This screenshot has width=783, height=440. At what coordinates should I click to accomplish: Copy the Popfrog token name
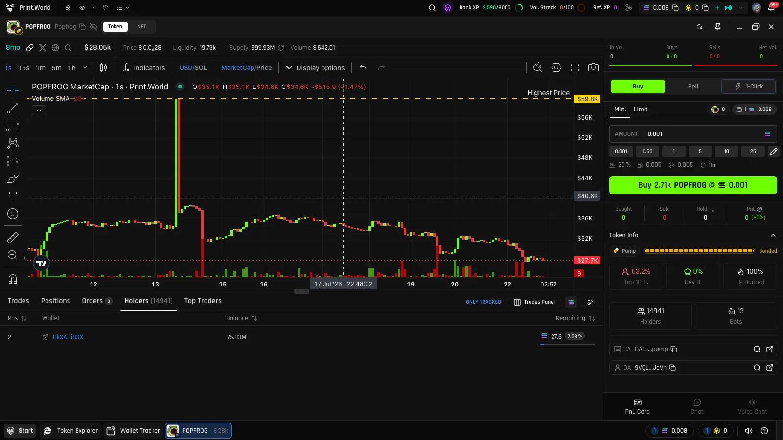point(82,27)
